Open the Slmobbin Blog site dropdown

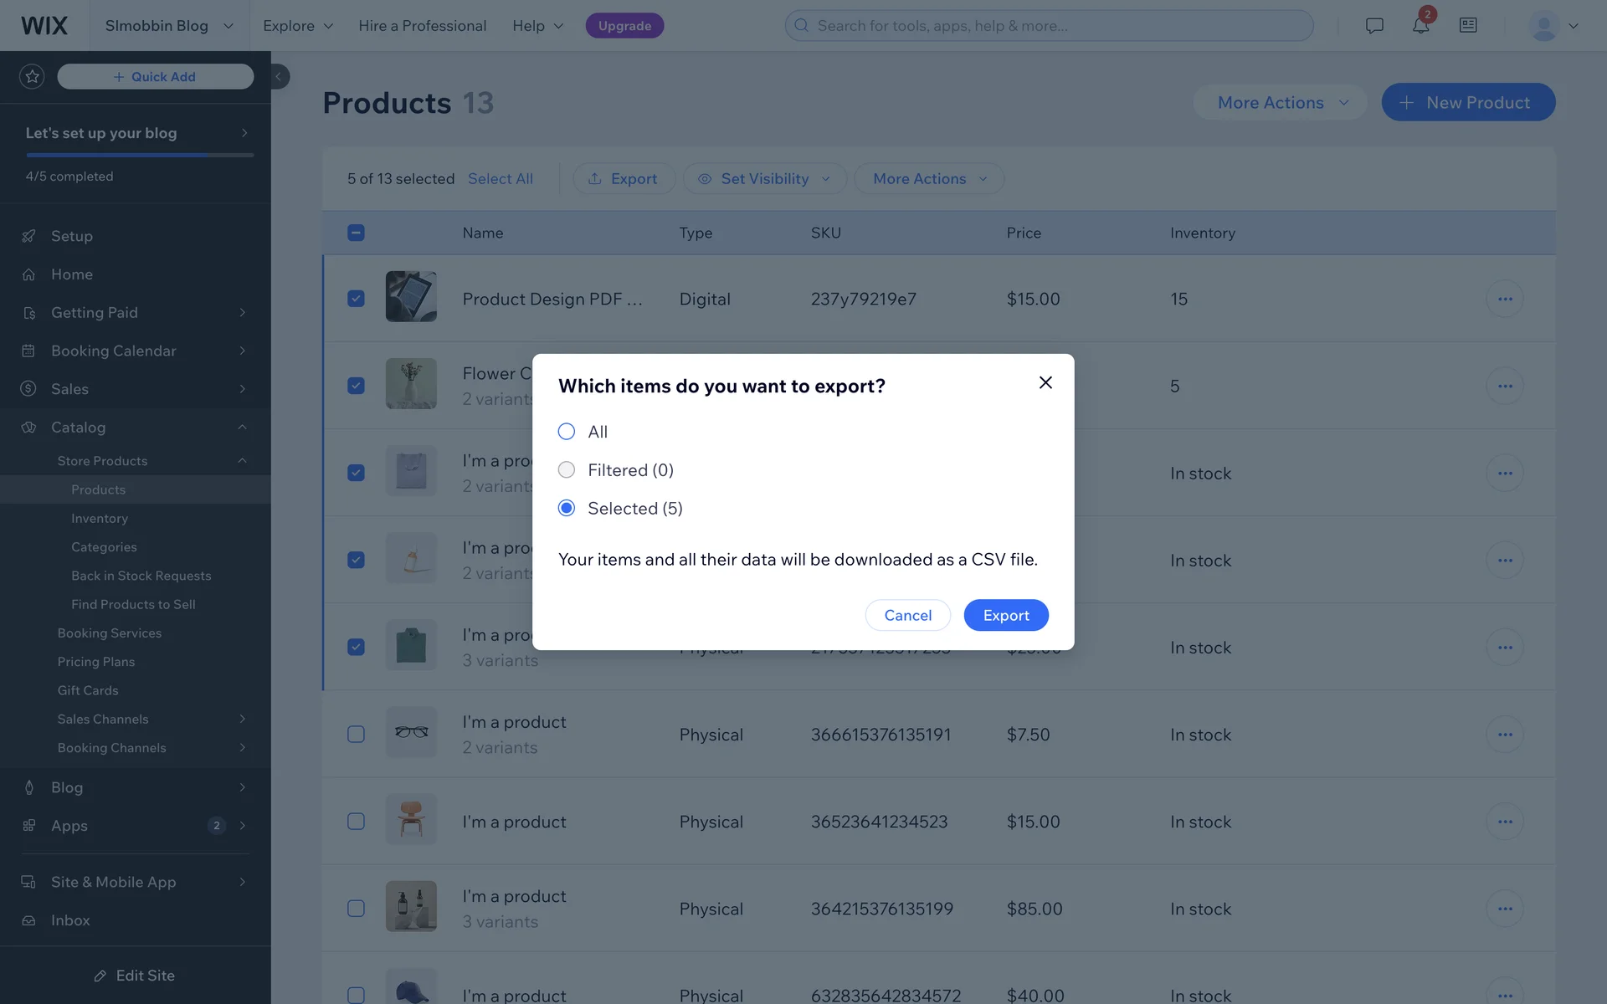[168, 26]
